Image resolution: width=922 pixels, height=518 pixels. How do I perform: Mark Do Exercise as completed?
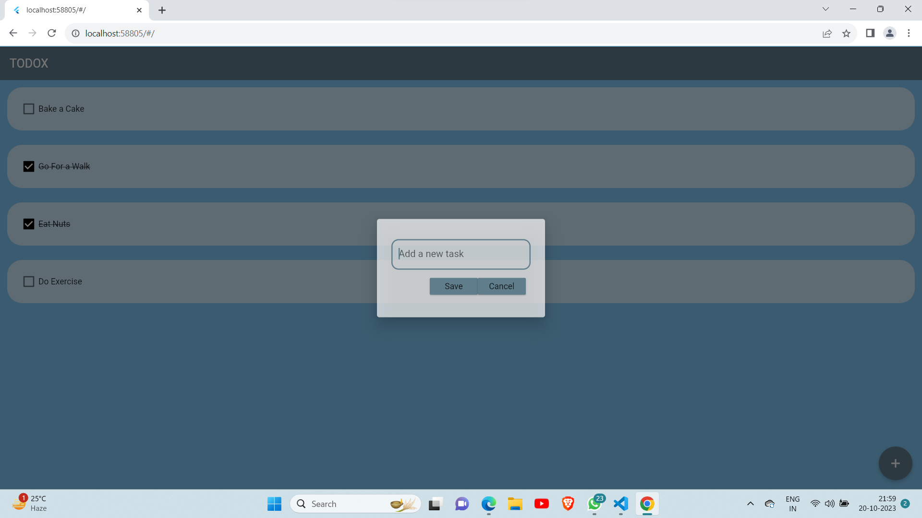click(x=29, y=282)
